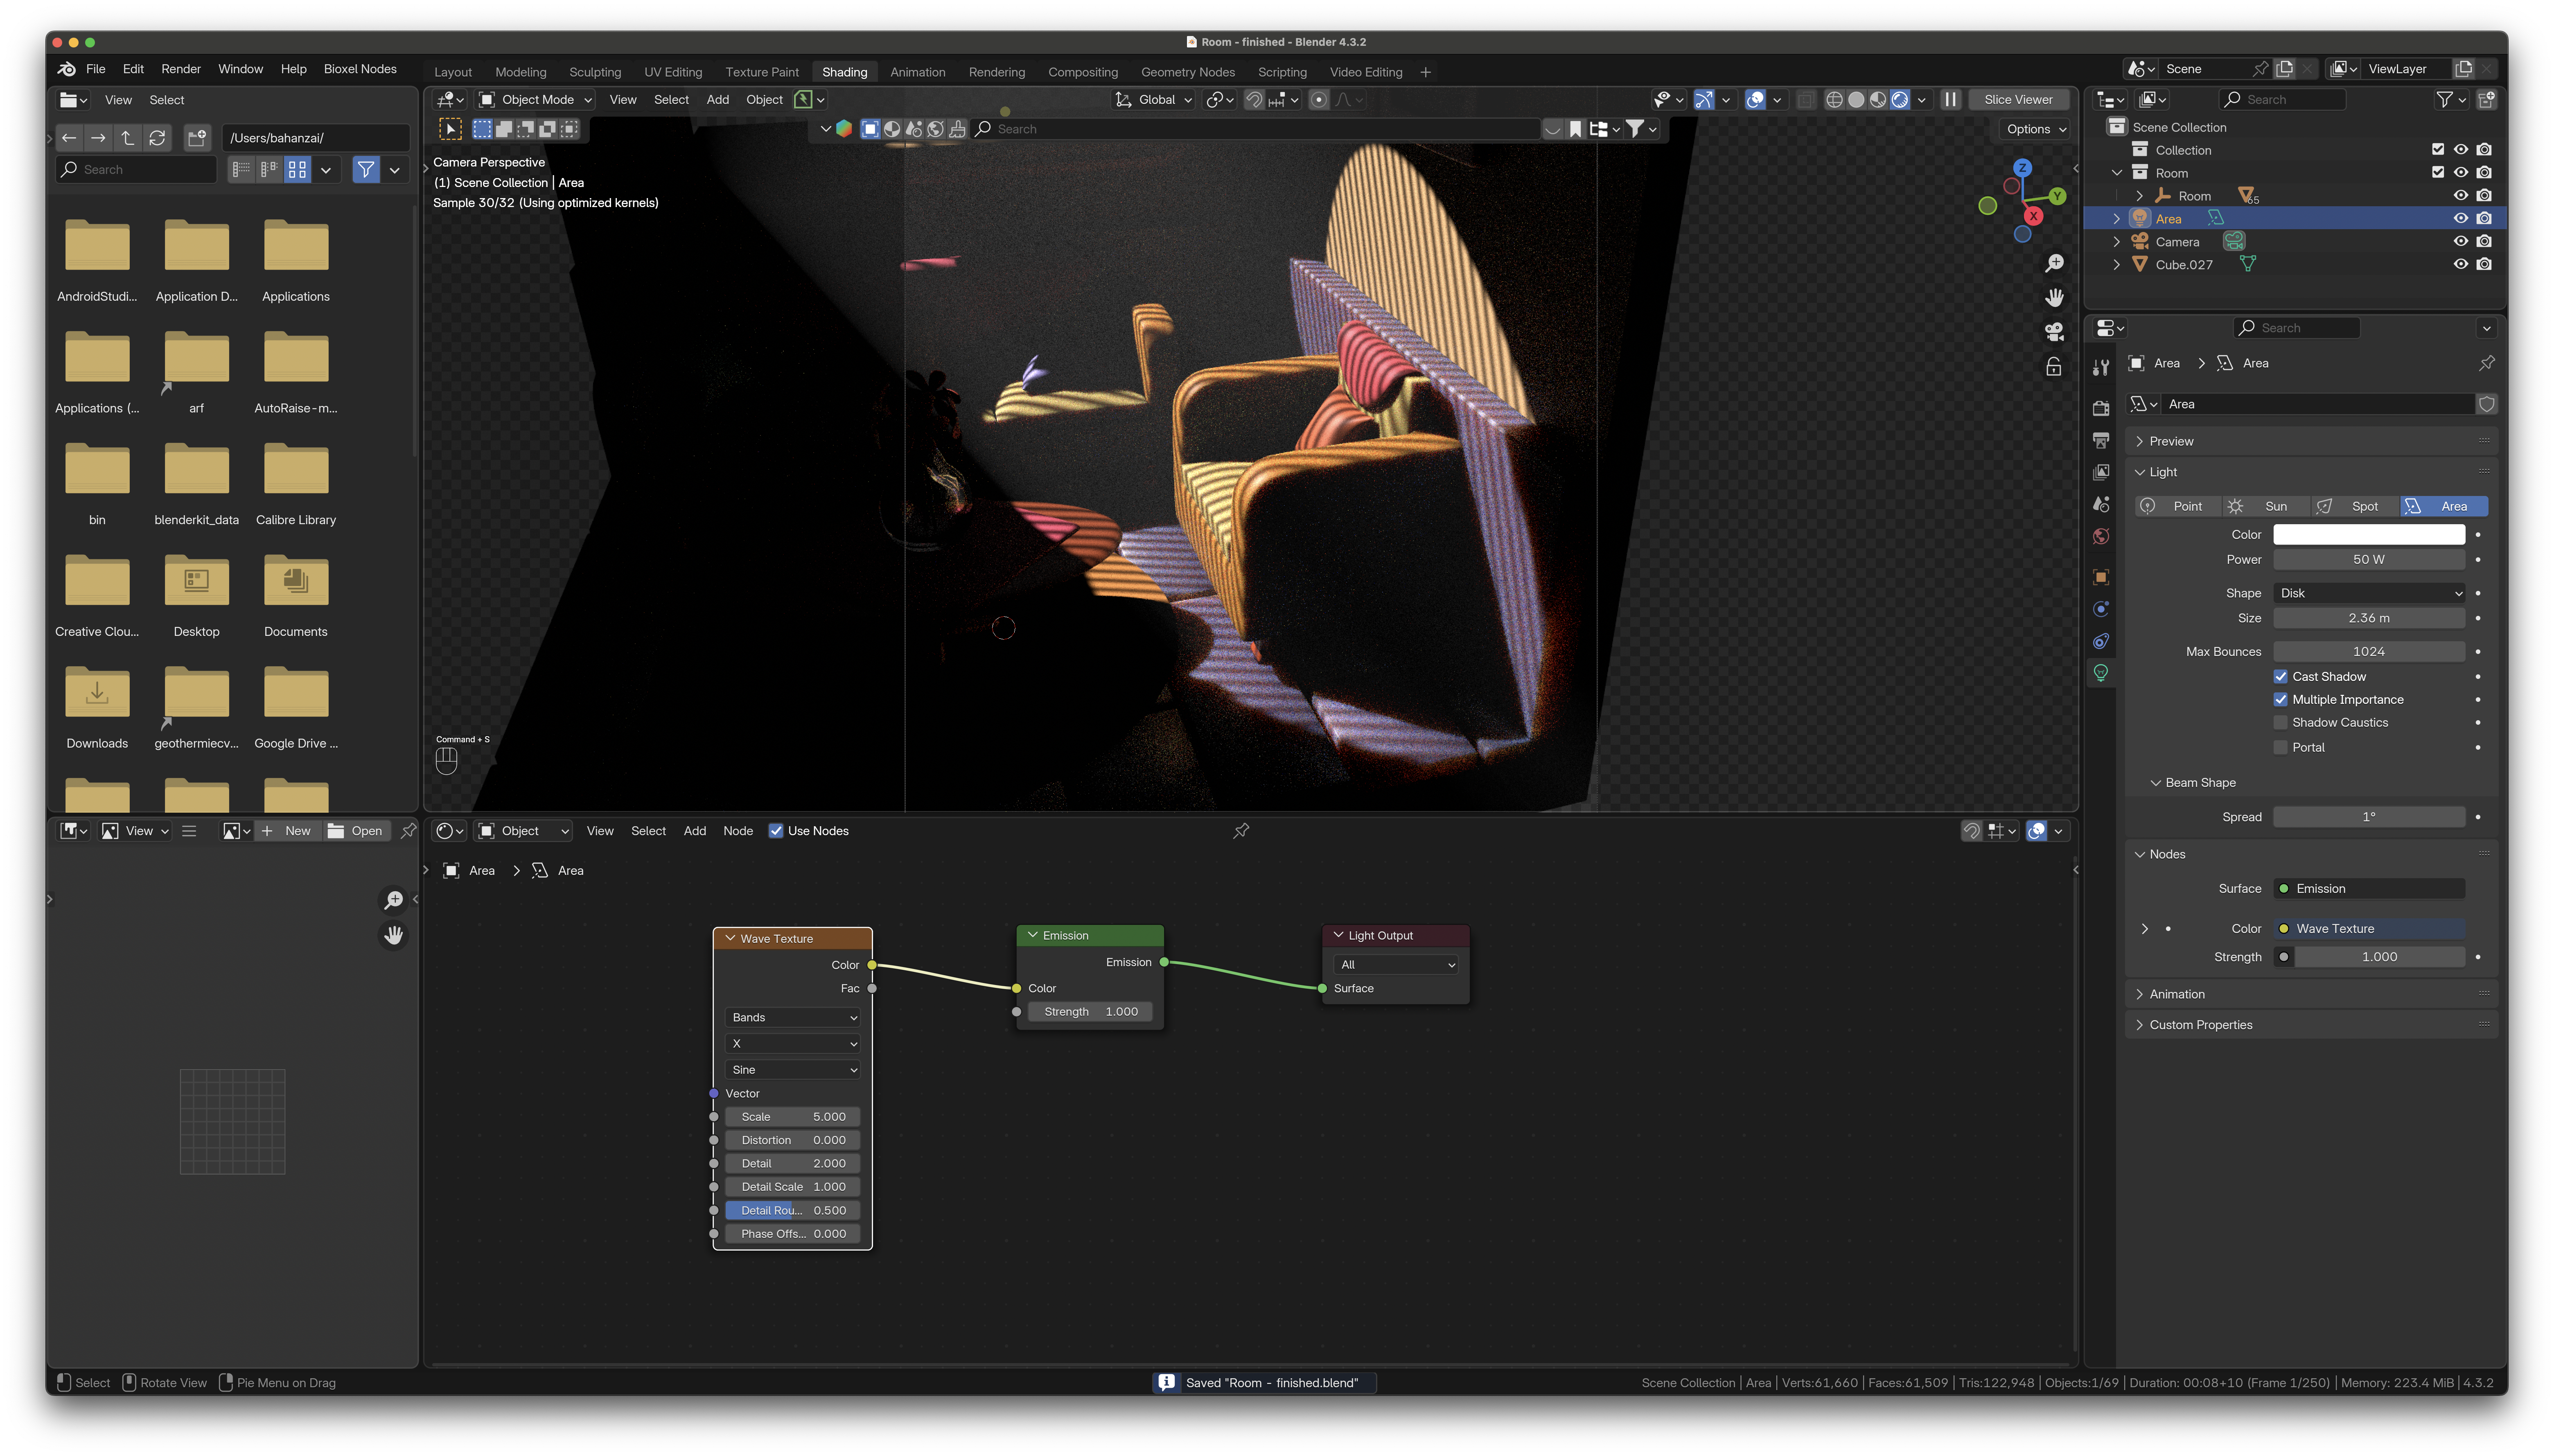Uncheck the Collection exclude checkbox in outliner

[x=2438, y=150]
